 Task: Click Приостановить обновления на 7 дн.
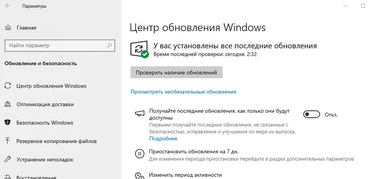pyautogui.click(x=194, y=151)
